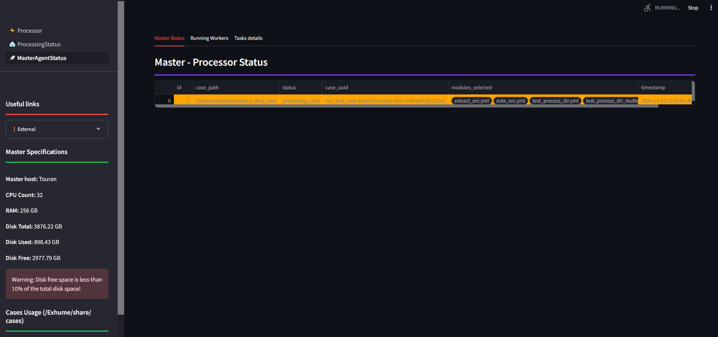Click the table's horizontal scrollbar
This screenshot has height=337, width=718.
click(x=406, y=106)
